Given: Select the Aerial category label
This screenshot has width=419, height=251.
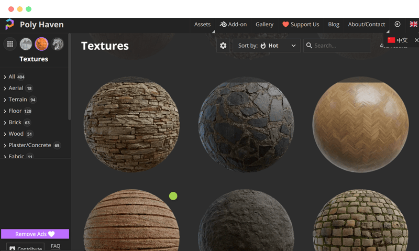Looking at the screenshot, I should (x=16, y=88).
